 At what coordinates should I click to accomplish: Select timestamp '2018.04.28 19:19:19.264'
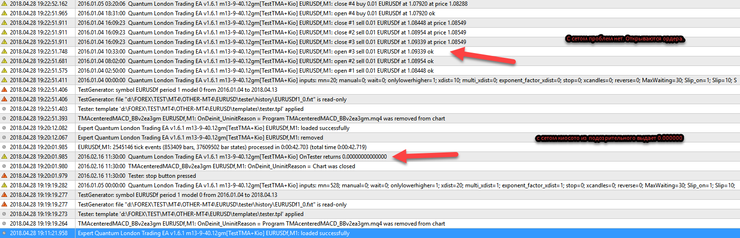[x=39, y=223]
